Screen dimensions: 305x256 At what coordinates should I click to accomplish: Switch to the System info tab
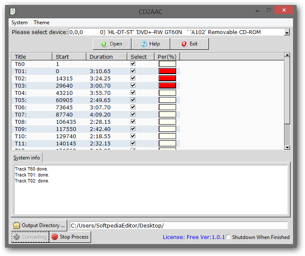(x=27, y=158)
